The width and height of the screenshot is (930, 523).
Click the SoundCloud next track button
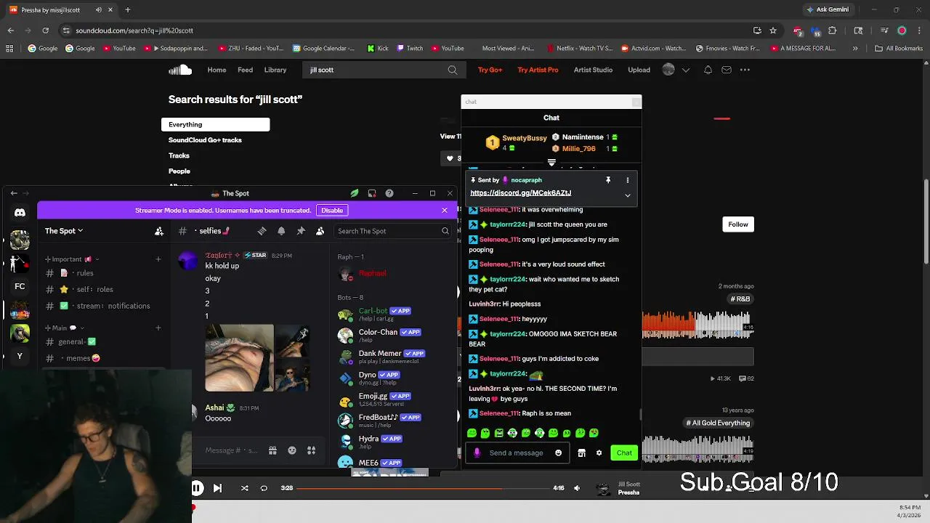pyautogui.click(x=217, y=488)
